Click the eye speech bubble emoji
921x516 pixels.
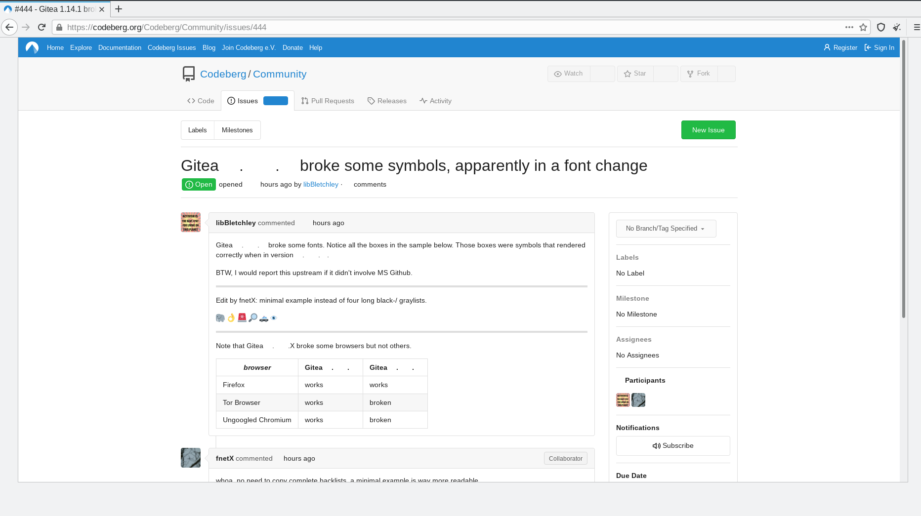click(274, 318)
